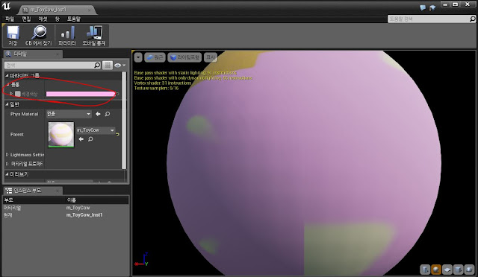Open the 파일 (File) menu

pyautogui.click(x=10, y=19)
